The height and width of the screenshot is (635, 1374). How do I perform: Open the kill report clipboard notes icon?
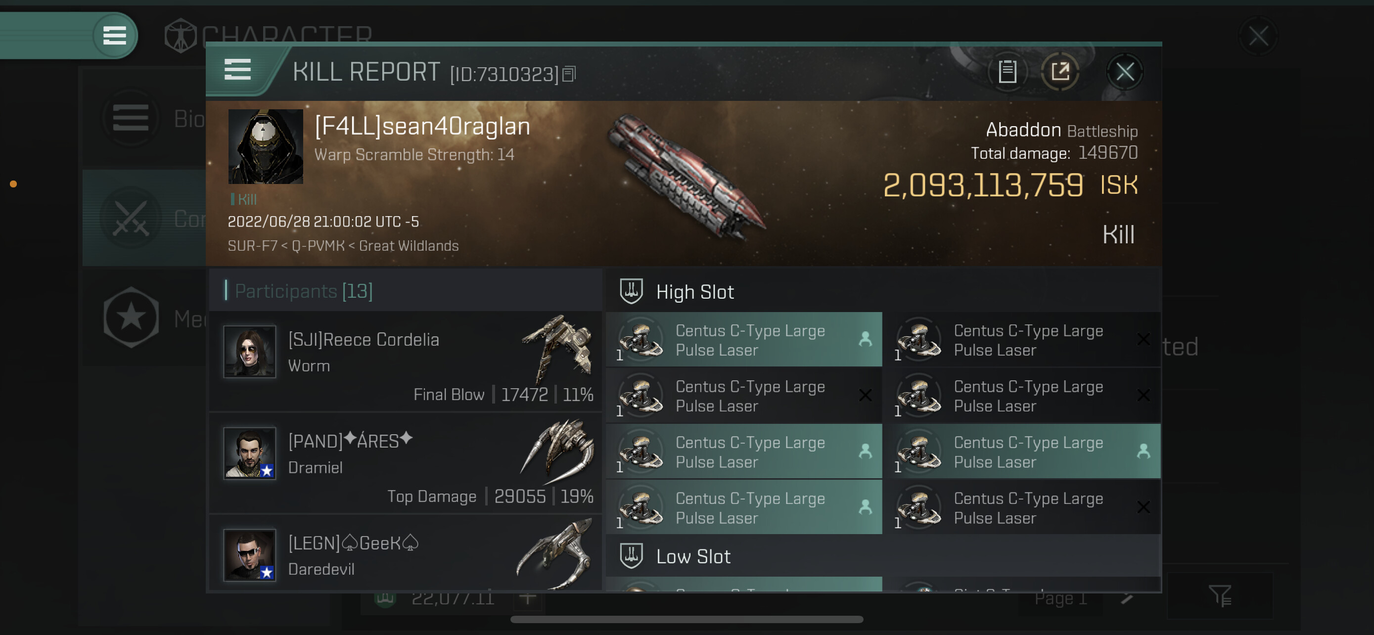pos(1007,71)
